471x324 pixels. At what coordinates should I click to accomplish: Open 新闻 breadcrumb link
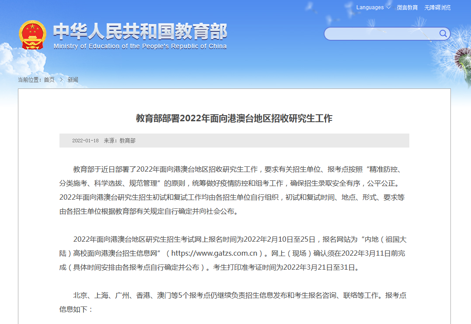73,80
